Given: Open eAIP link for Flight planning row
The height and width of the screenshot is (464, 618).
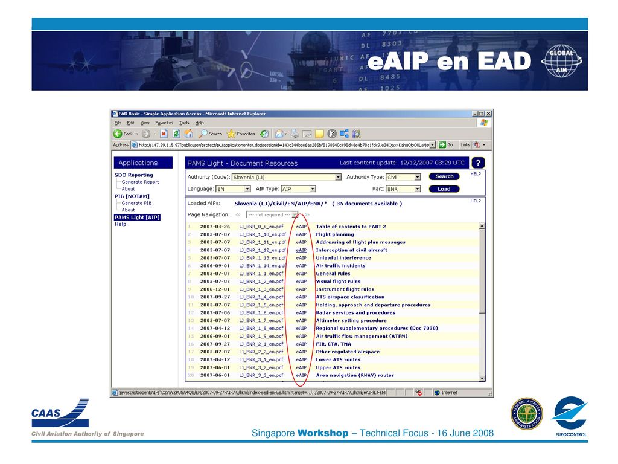Looking at the screenshot, I should tap(301, 234).
